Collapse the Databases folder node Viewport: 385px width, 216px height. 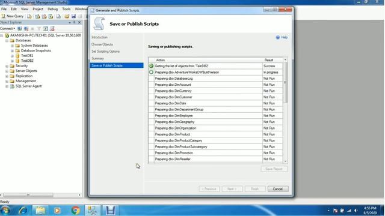point(7,41)
